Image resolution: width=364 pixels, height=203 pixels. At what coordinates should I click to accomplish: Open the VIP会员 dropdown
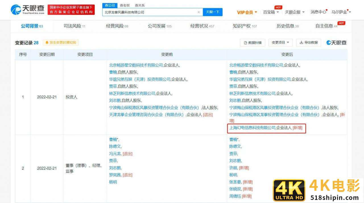point(247,12)
